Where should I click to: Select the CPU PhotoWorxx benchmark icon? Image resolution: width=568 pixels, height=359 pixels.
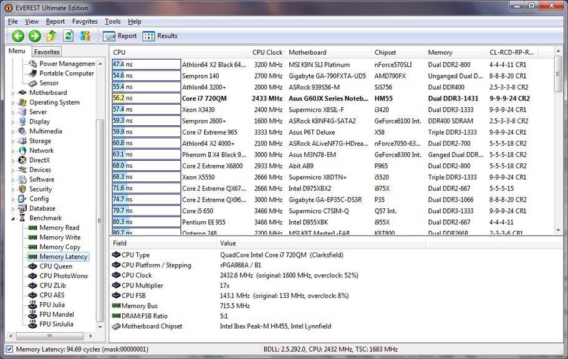[x=32, y=276]
